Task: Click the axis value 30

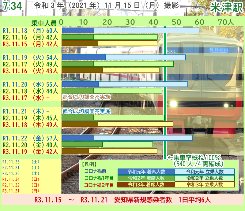Action: (x=130, y=22)
